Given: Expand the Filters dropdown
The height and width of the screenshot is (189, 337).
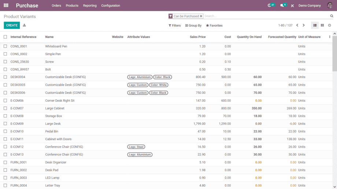Looking at the screenshot, I should (x=175, y=26).
